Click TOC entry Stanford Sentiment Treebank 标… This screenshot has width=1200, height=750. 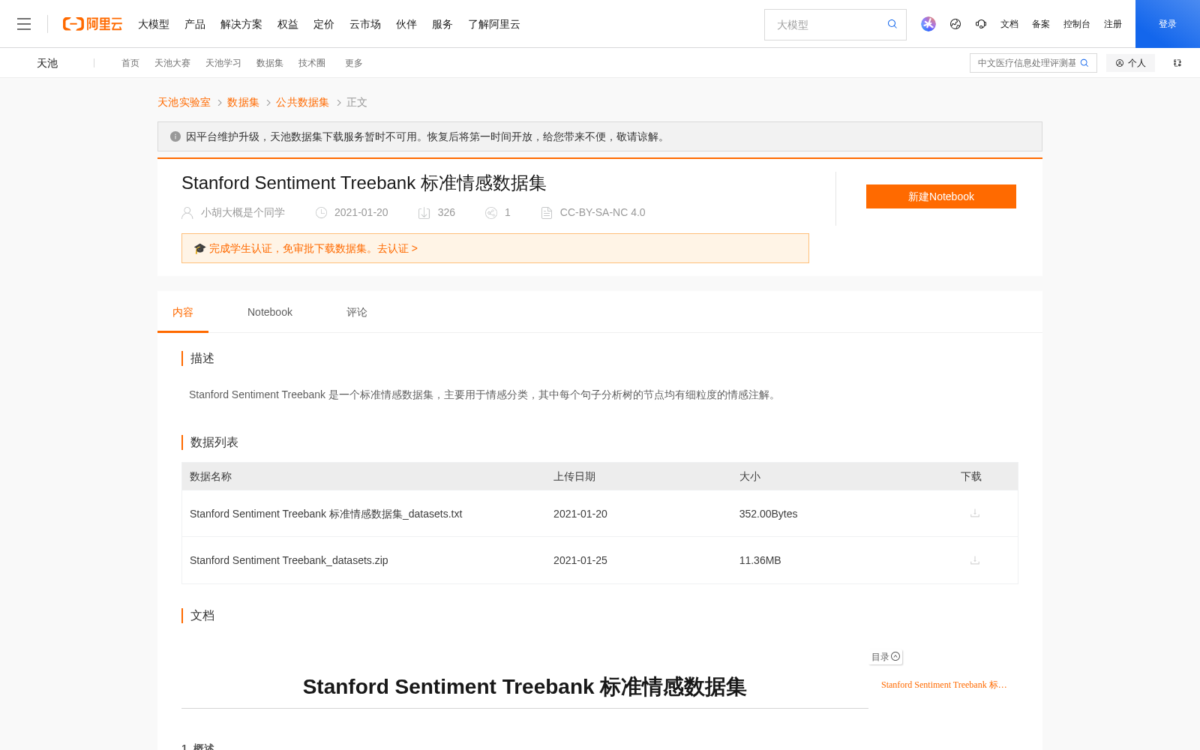point(944,685)
